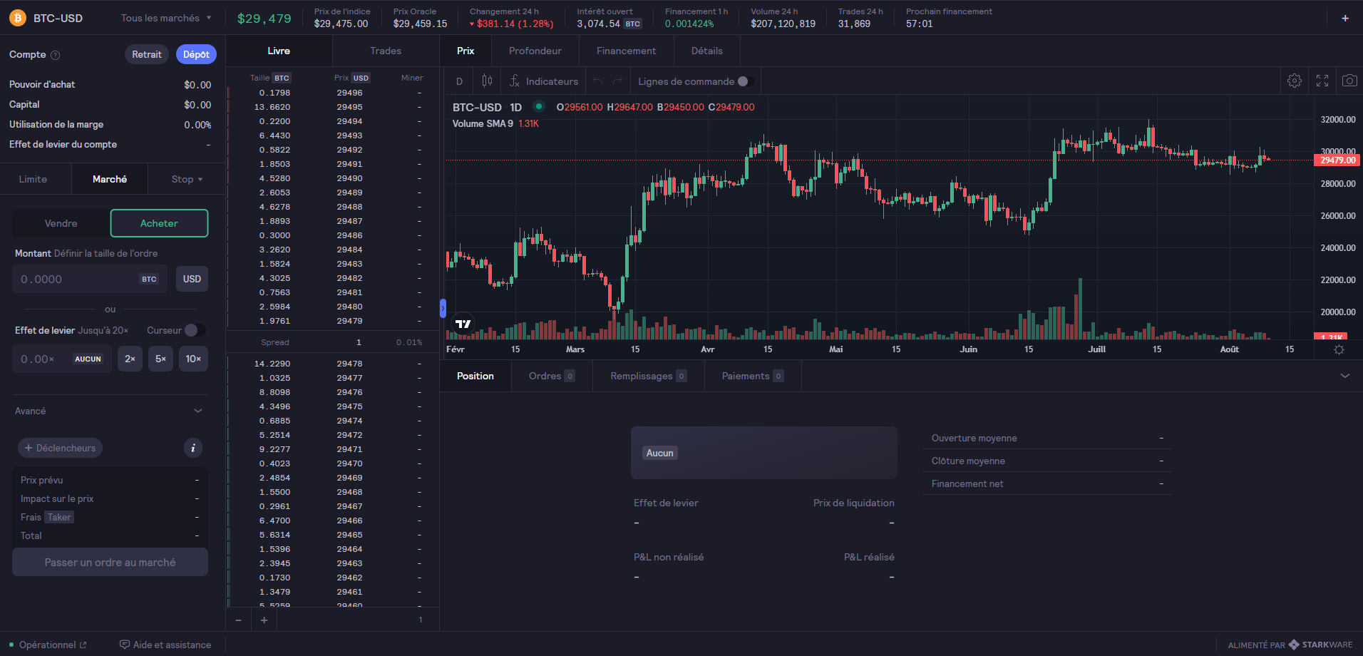Open the Trades tab

point(386,51)
